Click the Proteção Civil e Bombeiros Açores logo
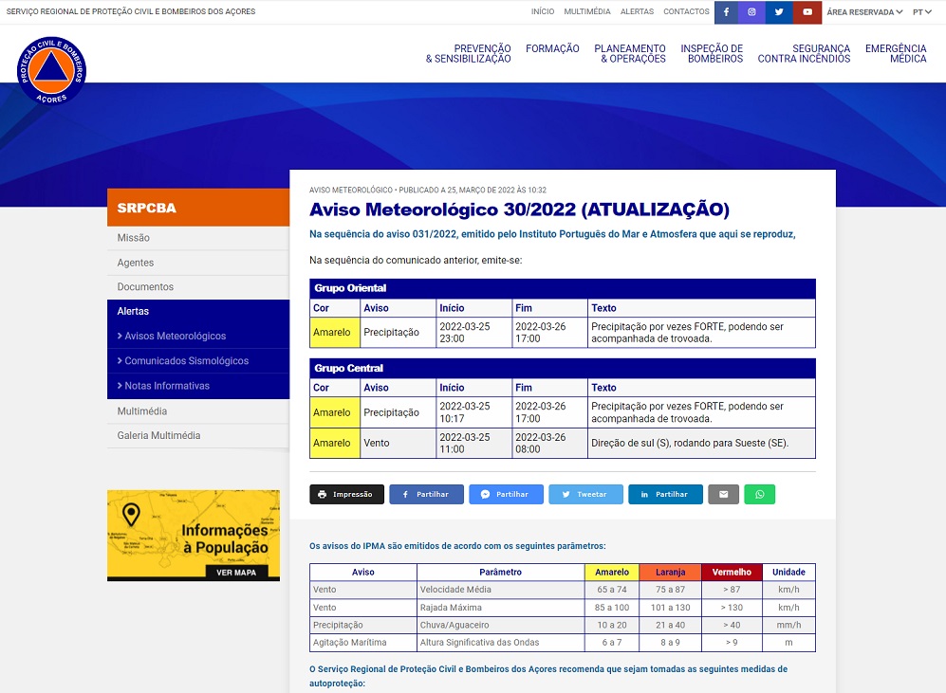Screen dimensions: 946x693 click(52, 70)
